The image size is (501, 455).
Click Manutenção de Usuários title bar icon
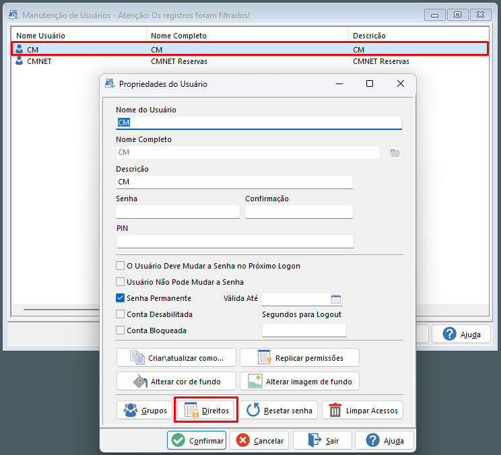(13, 15)
